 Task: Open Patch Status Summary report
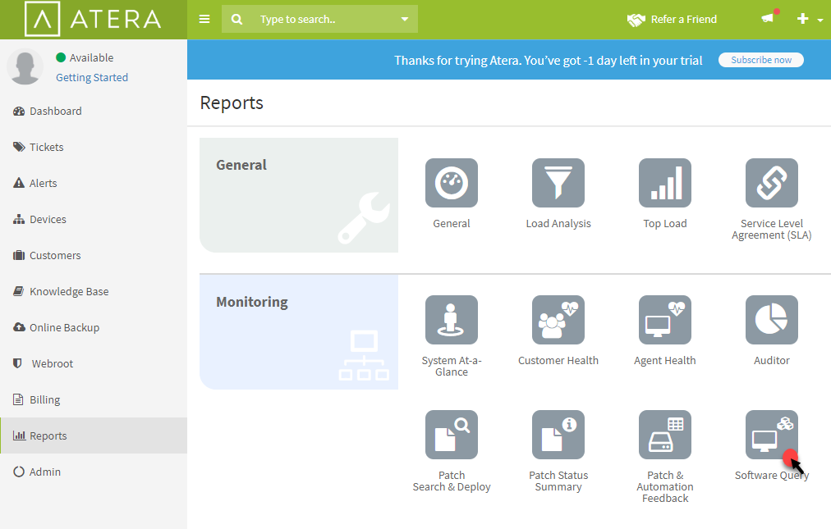pos(558,435)
